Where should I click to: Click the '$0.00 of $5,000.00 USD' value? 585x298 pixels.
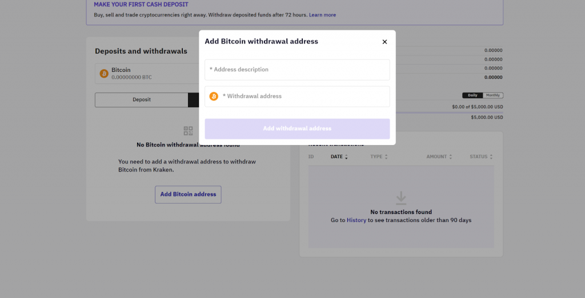pyautogui.click(x=477, y=107)
